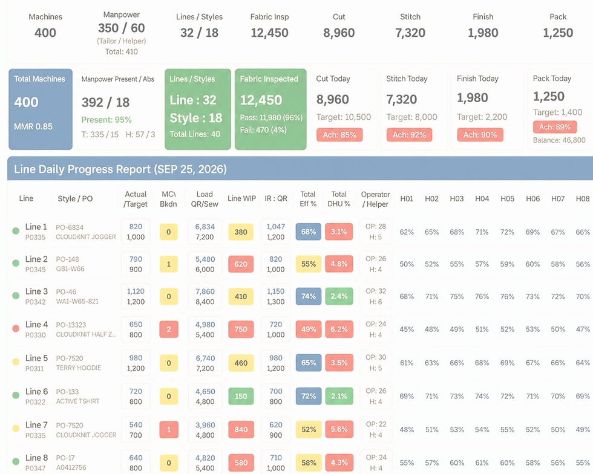Select the Load QR/Sew column header
This screenshot has width=593, height=474.
tap(205, 199)
